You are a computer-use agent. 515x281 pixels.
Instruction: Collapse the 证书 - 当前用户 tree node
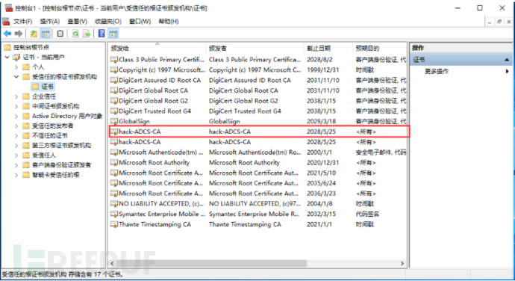pos(7,57)
